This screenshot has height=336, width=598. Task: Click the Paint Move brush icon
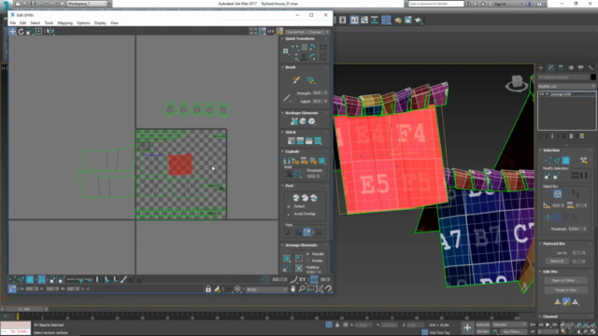[x=296, y=79]
